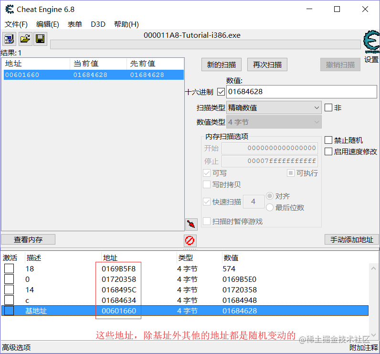Click the open folder icon
The width and height of the screenshot is (380, 354).
click(25, 39)
